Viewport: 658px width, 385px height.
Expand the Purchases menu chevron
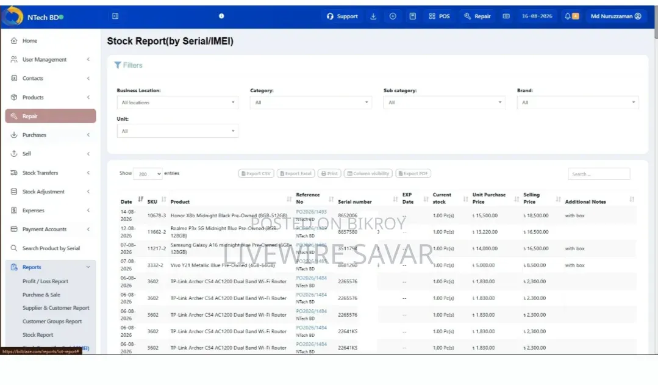point(88,135)
